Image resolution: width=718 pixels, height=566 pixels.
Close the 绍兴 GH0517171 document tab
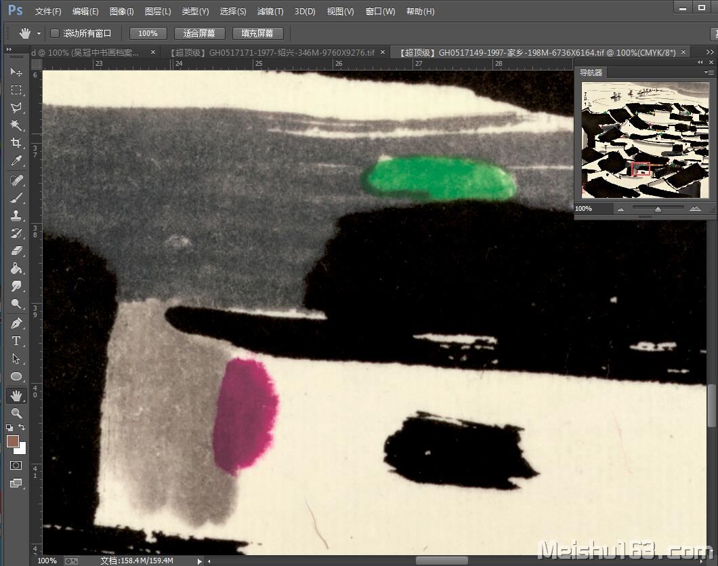383,52
